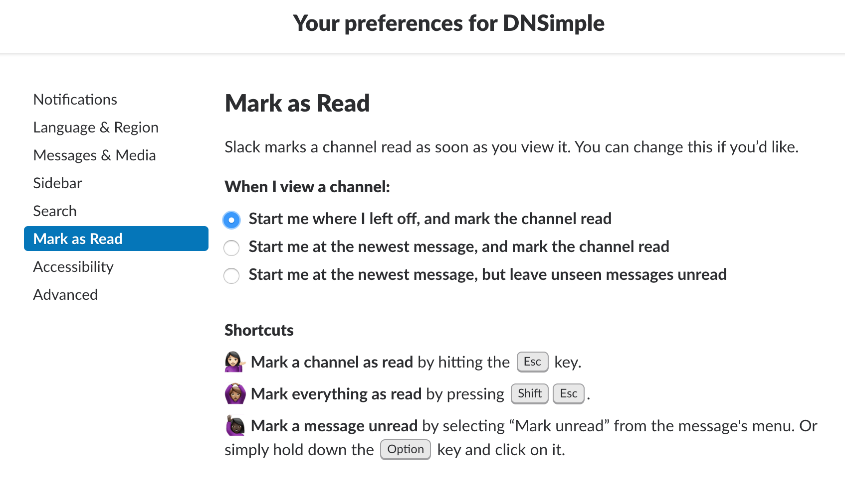The image size is (845, 501).
Task: Select the highlighted Mark as Read item
Action: click(x=116, y=239)
